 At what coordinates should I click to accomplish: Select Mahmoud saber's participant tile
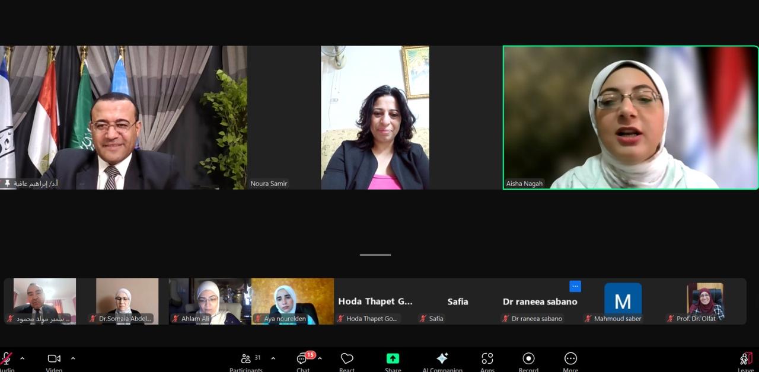pyautogui.click(x=623, y=301)
